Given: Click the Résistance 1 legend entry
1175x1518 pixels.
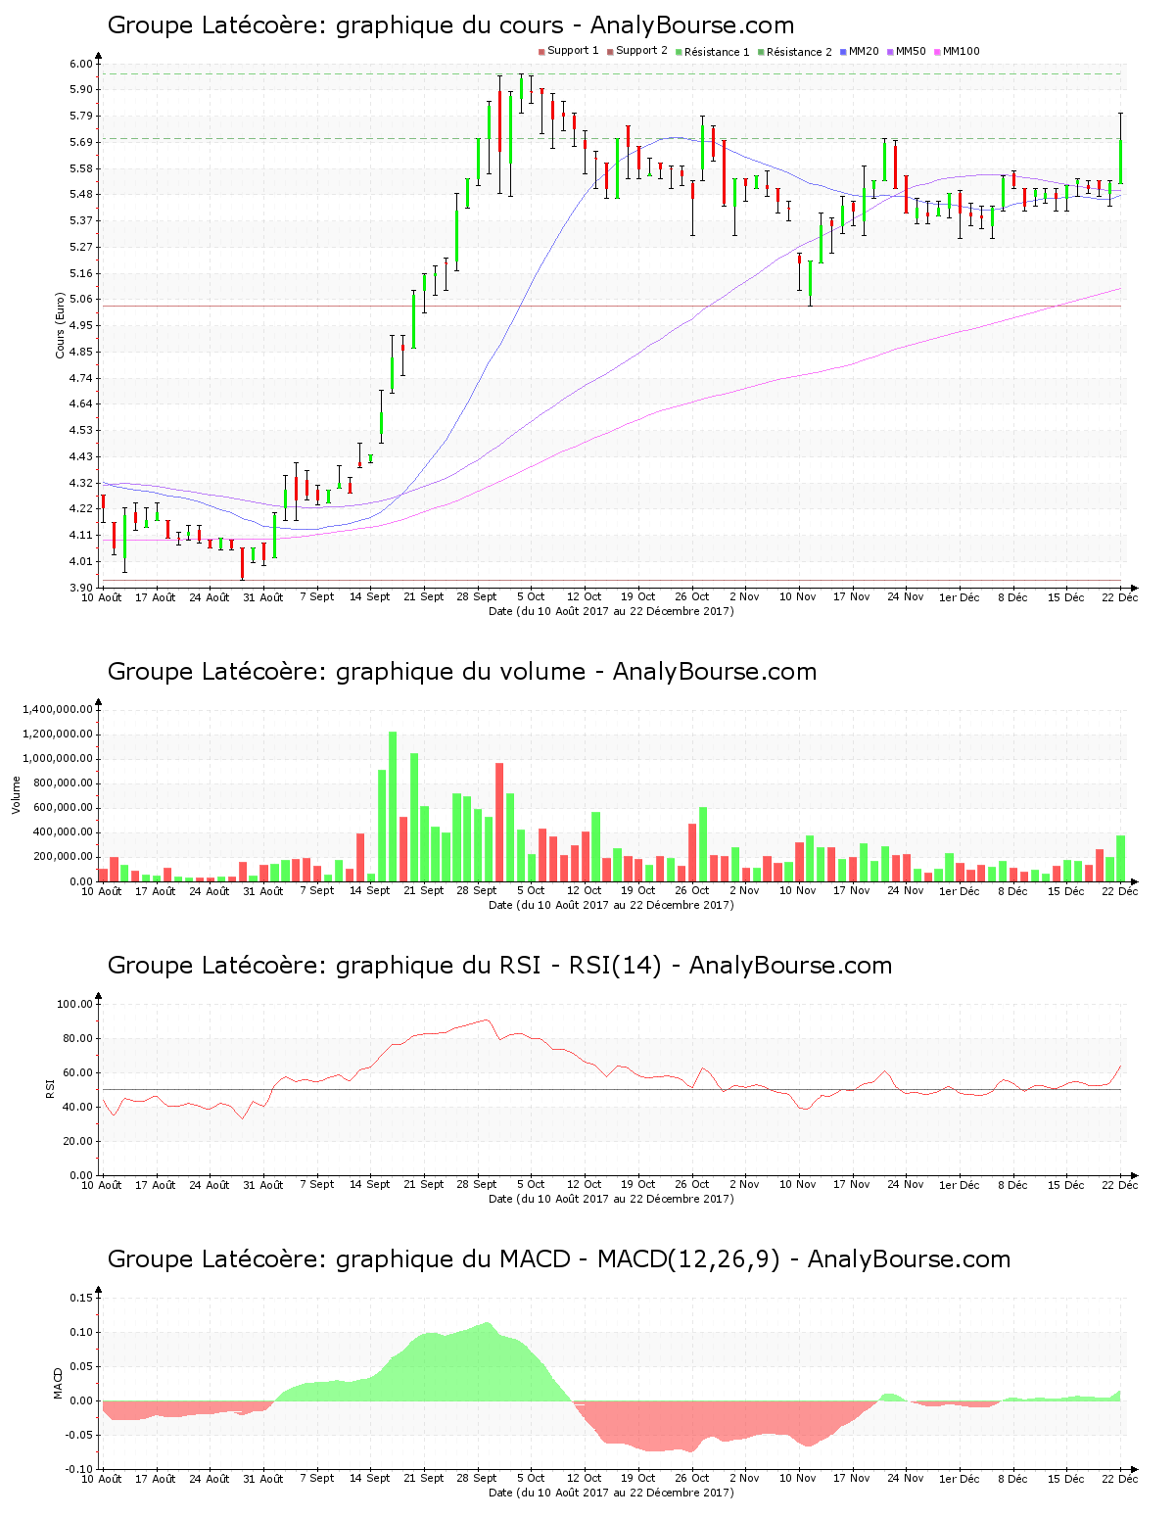Looking at the screenshot, I should 712,51.
